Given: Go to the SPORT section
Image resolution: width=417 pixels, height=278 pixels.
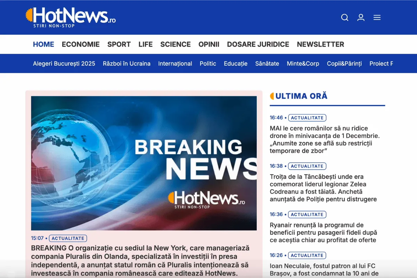Looking at the screenshot, I should click(119, 44).
